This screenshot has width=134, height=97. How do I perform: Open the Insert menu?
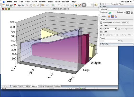pos(34,2)
